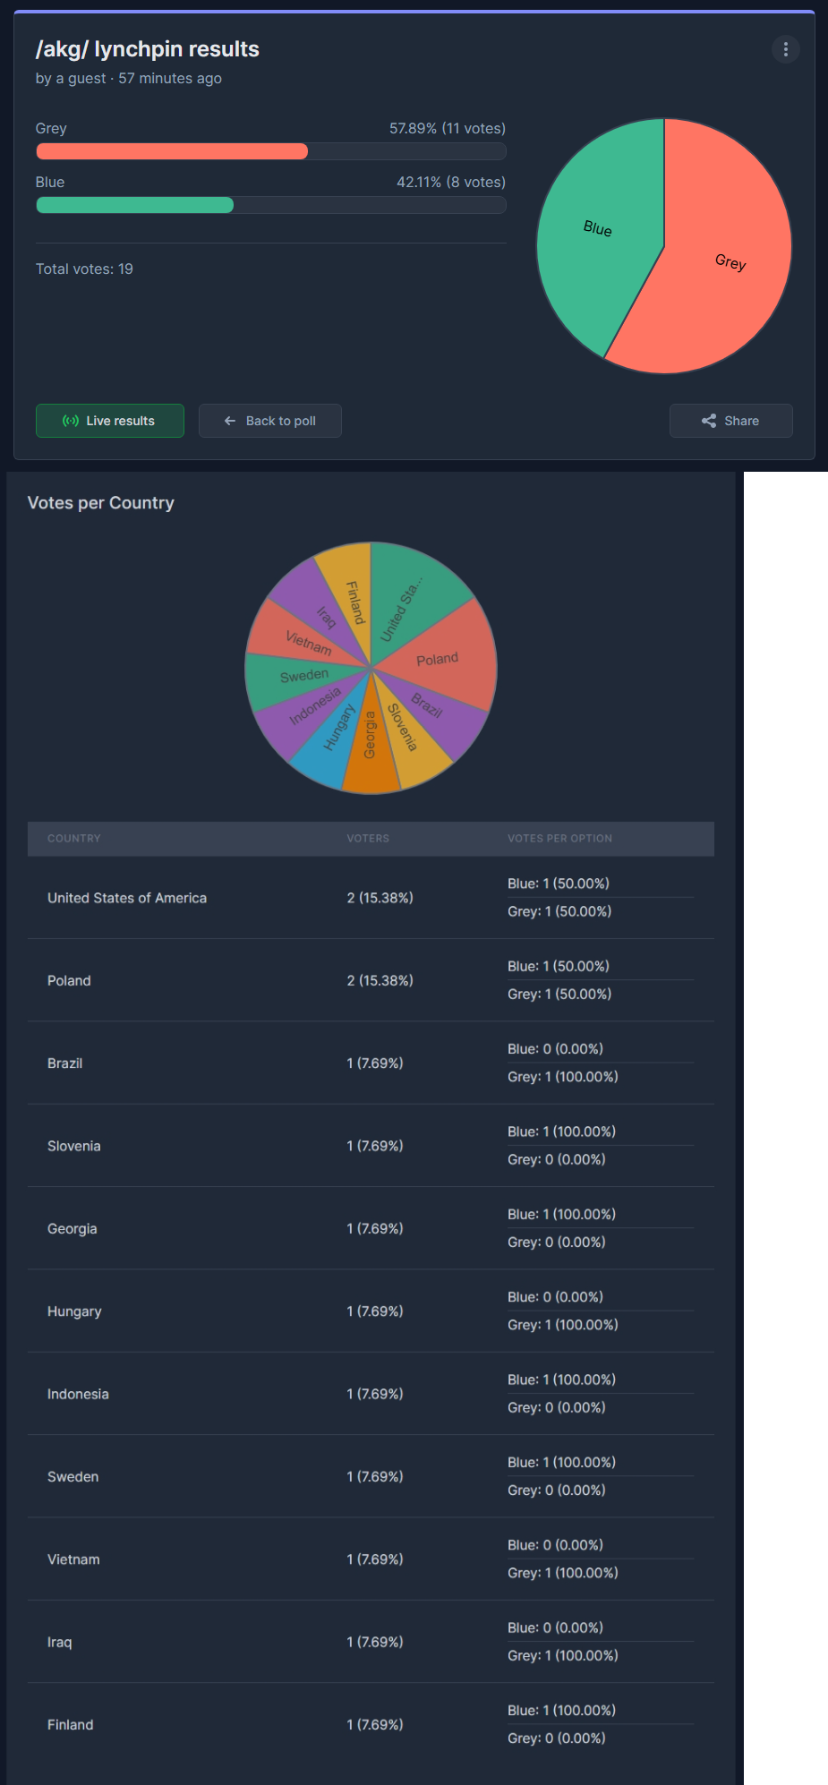Select the Blue progress bar

[x=270, y=205]
